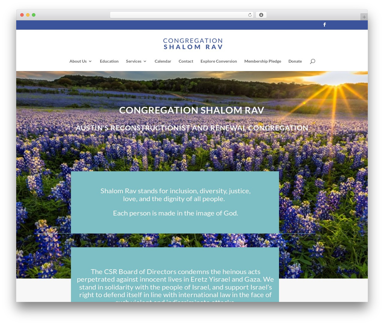
Task: Expand the About Us menu chevron
Action: click(90, 61)
